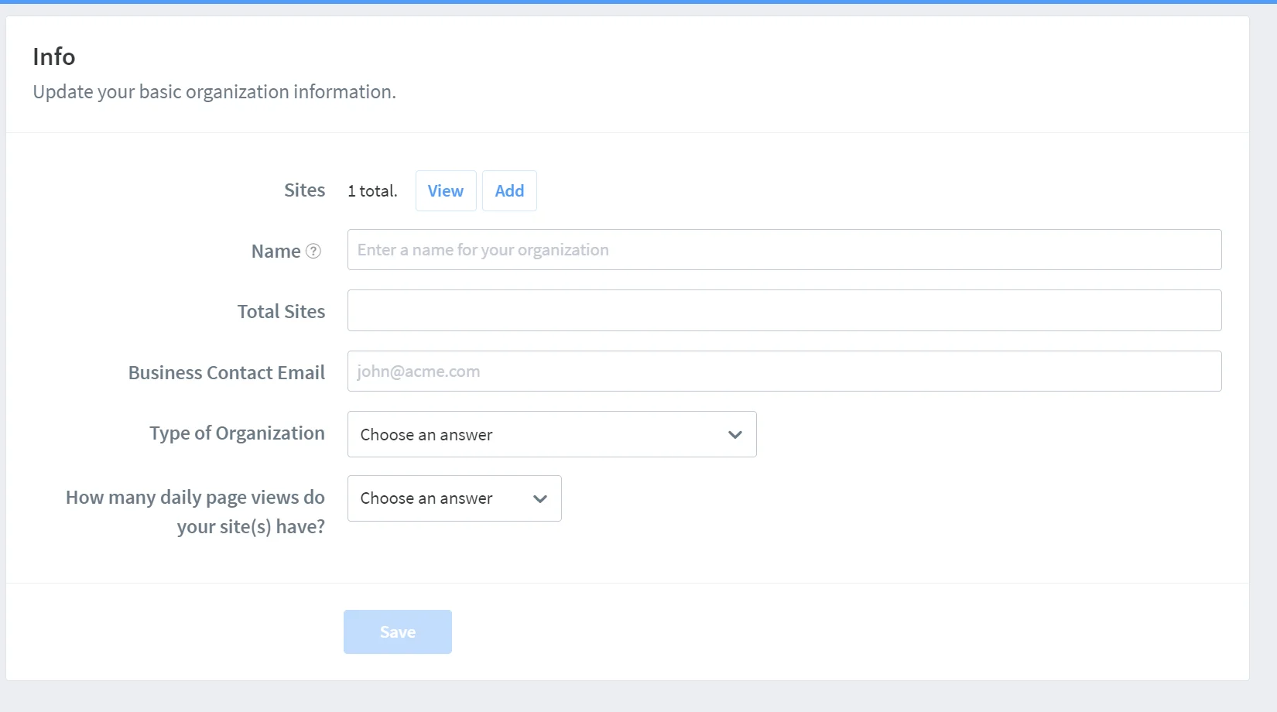1277x712 pixels.
Task: Click the '1 total.' sites count text
Action: pyautogui.click(x=372, y=191)
